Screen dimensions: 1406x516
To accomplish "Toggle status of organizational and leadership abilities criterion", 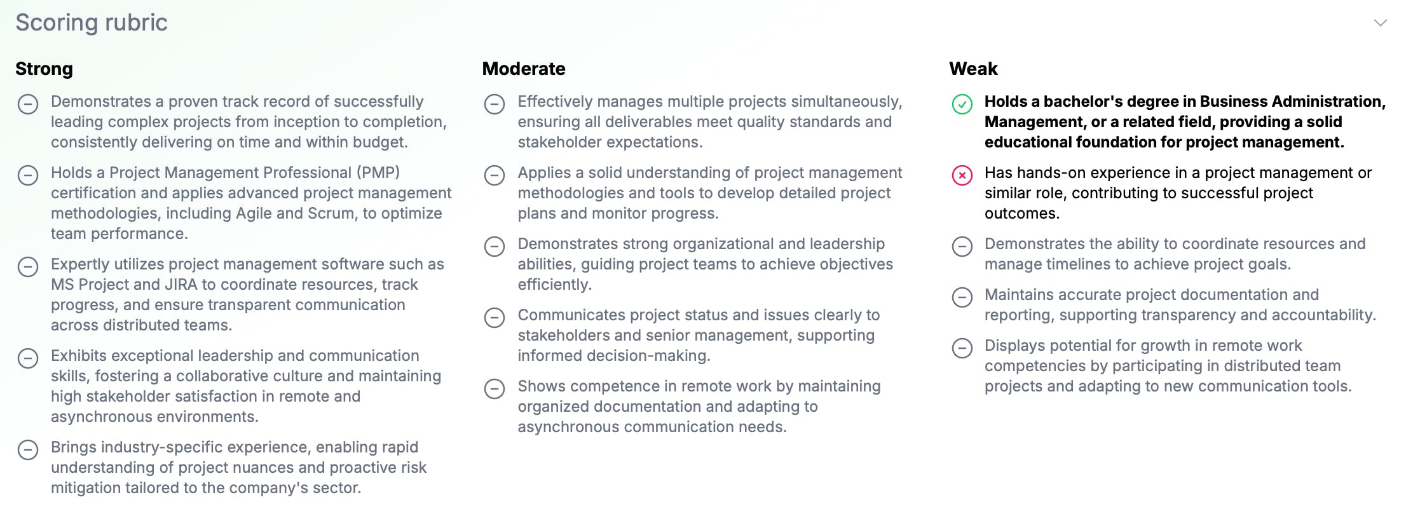I will click(x=495, y=246).
